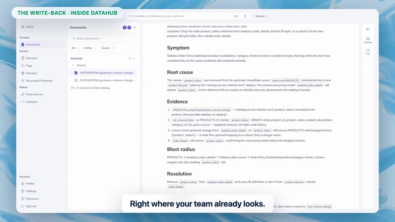The width and height of the screenshot is (395, 222).
Task: Collapse the Documents panel with arrow icon
Action: tap(135, 27)
